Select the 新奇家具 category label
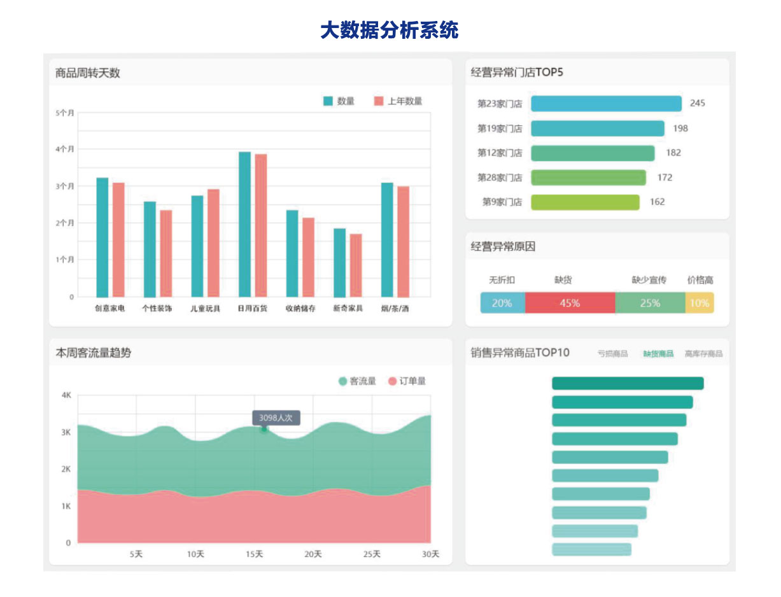781x597 pixels. 348,309
